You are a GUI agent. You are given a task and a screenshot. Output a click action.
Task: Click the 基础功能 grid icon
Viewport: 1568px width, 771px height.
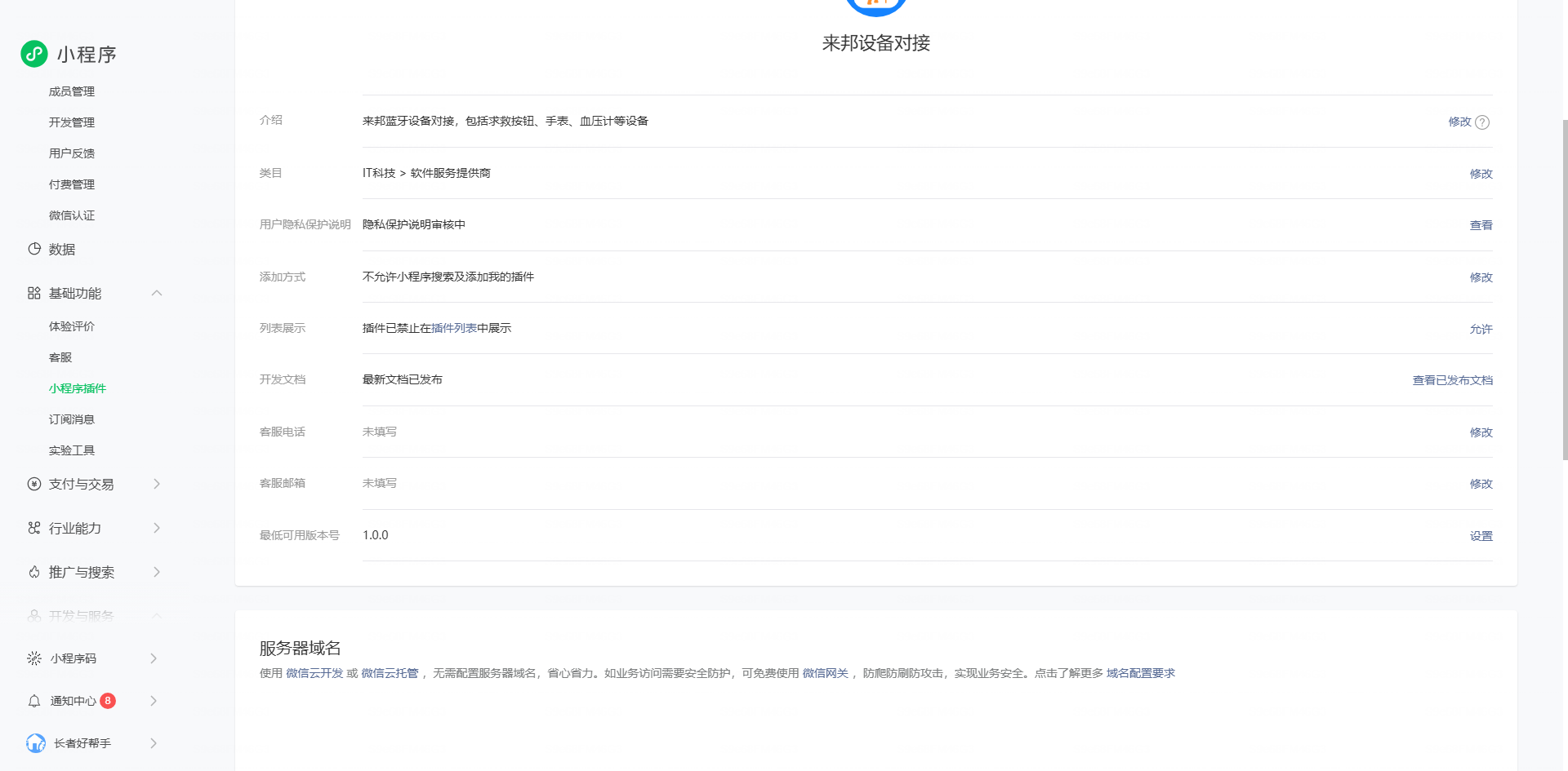pos(34,293)
